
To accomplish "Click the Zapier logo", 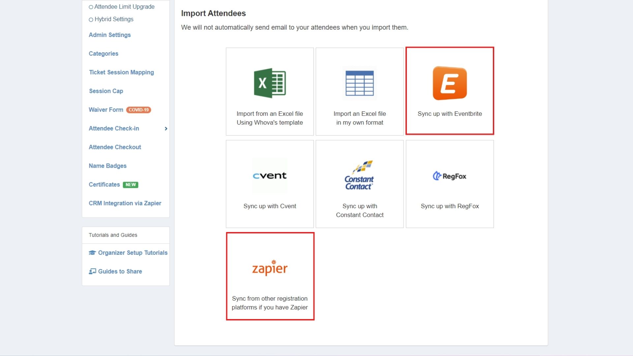I will 270,268.
